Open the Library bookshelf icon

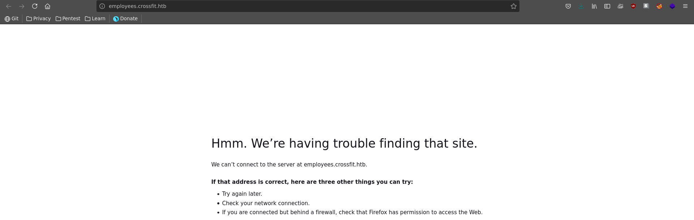[x=594, y=6]
